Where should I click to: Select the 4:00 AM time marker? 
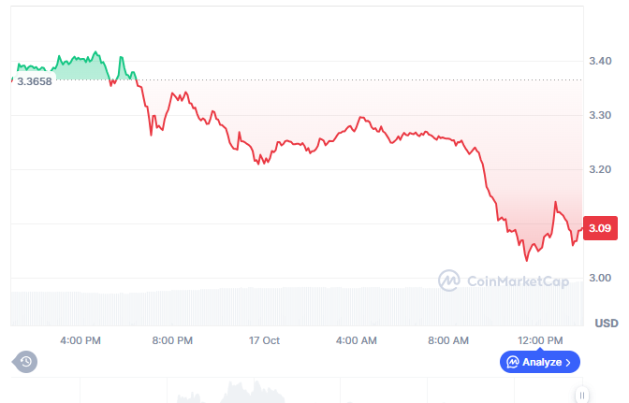(x=357, y=340)
